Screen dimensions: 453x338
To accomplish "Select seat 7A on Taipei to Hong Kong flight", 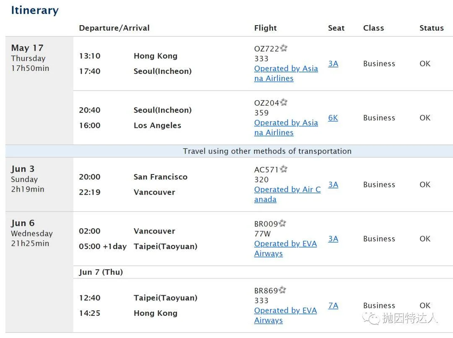I will [x=333, y=306].
